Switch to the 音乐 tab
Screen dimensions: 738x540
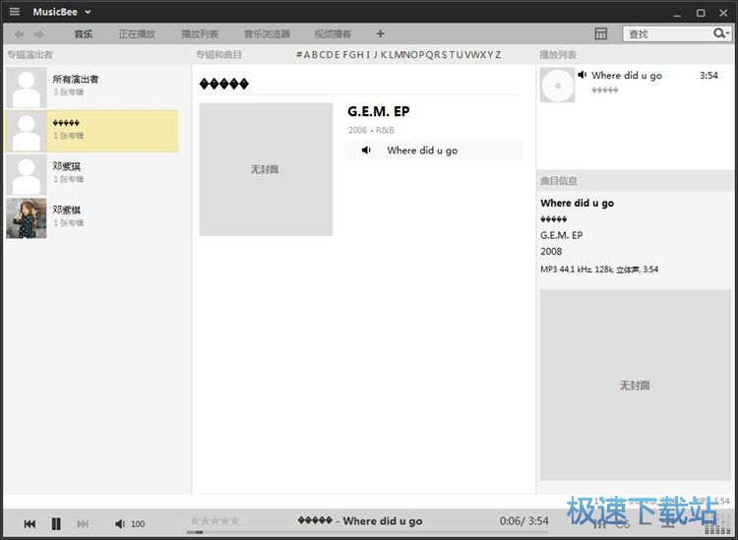84,33
